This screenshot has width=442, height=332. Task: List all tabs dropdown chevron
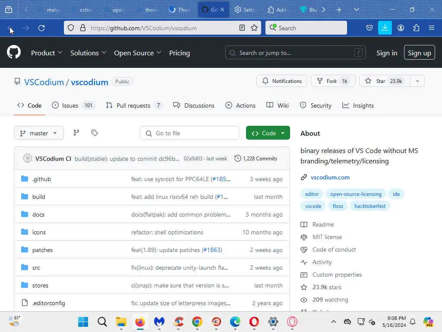click(356, 10)
